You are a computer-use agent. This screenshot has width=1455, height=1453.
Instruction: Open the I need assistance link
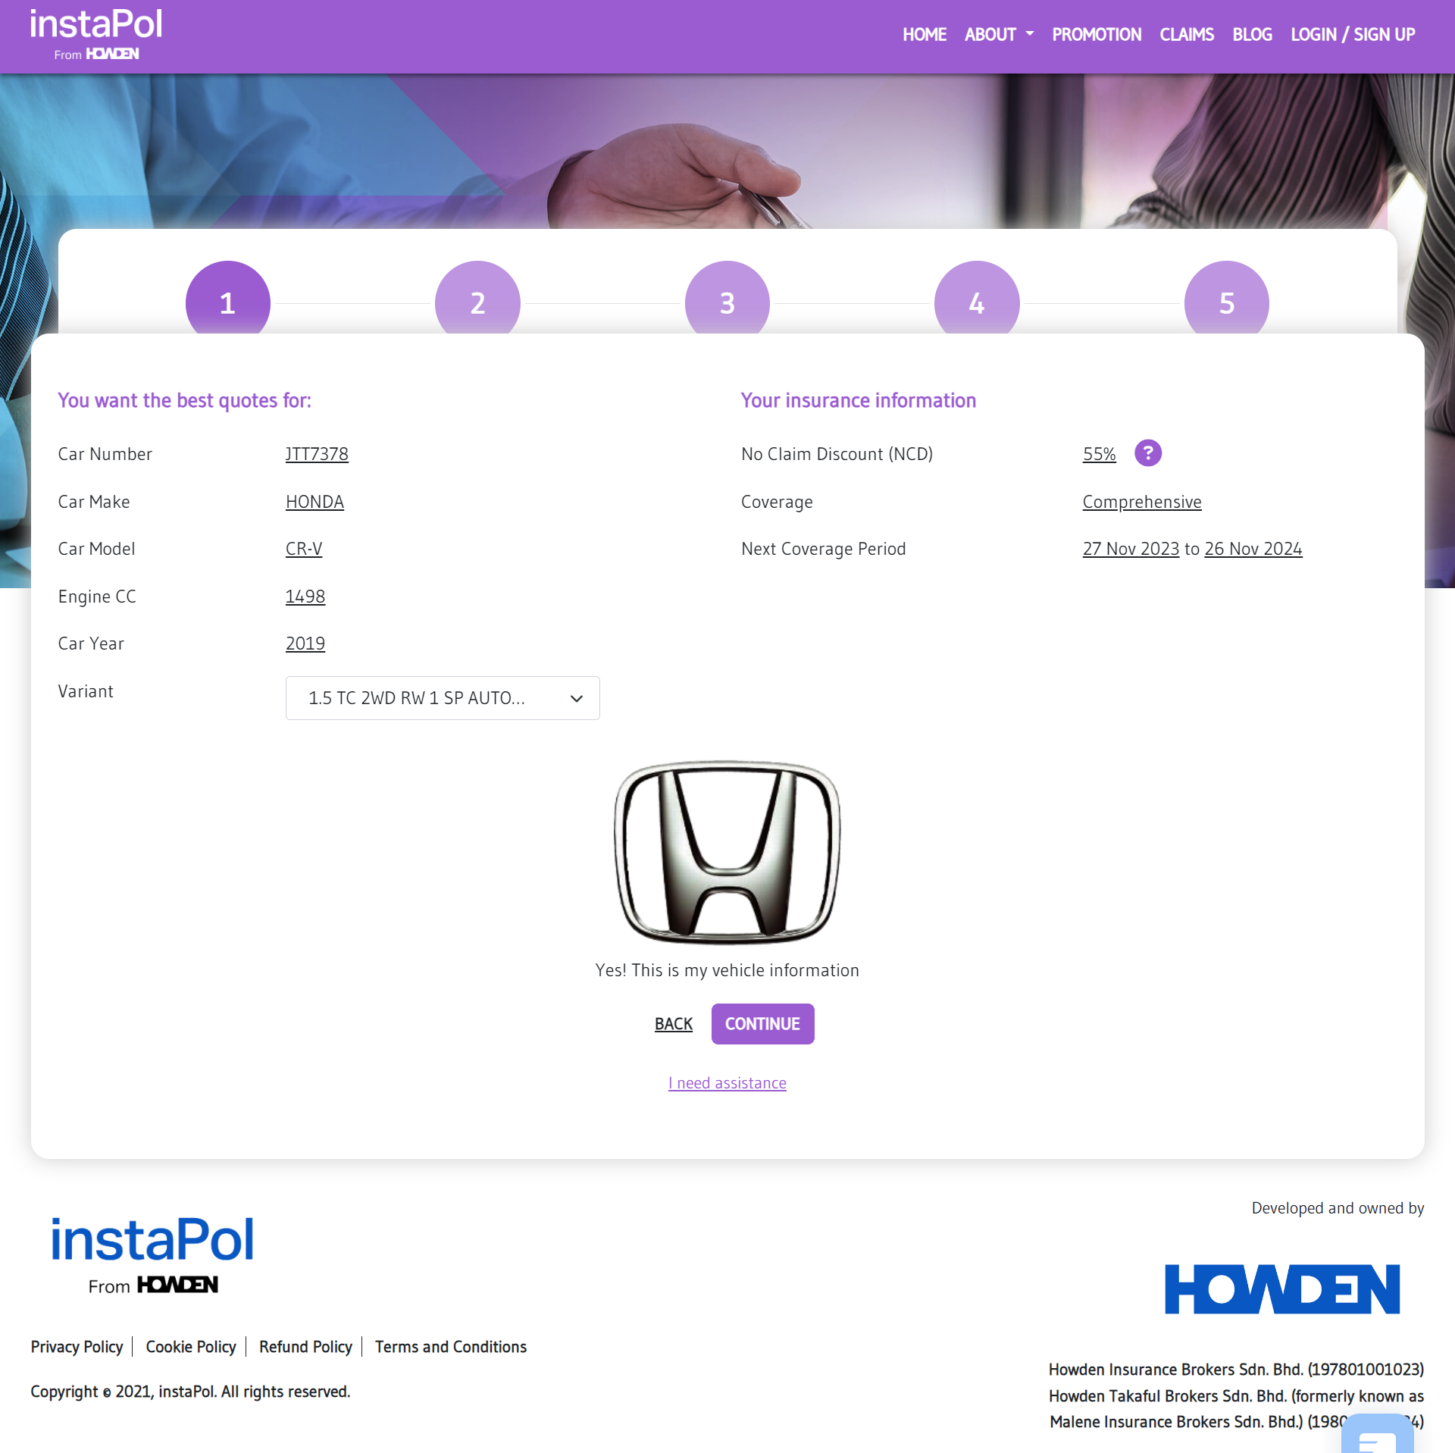point(727,1082)
